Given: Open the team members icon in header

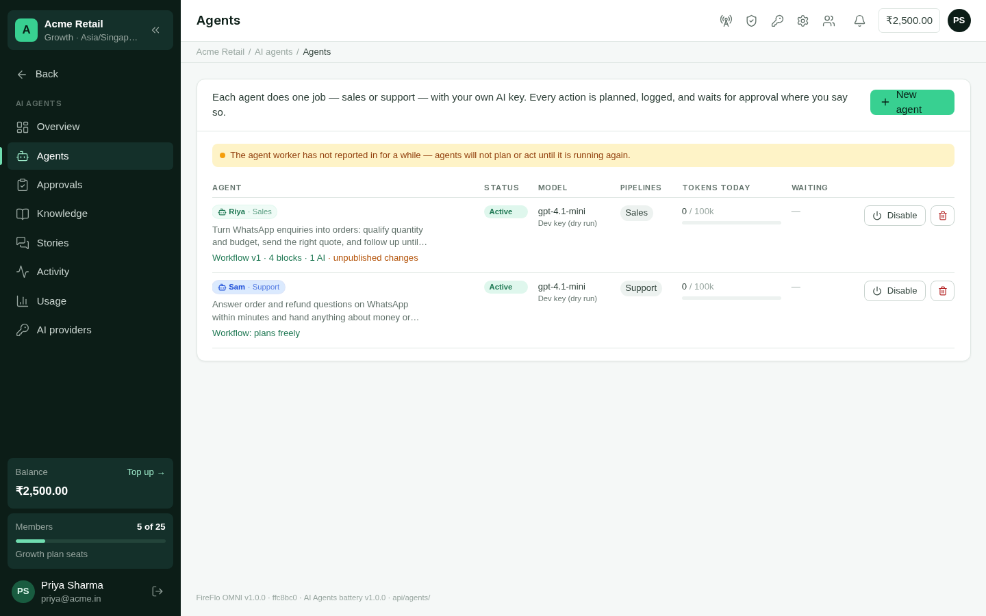Looking at the screenshot, I should click(x=829, y=21).
